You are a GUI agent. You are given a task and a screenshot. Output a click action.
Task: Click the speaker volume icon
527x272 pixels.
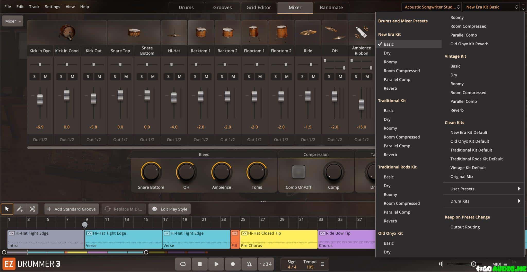point(441,264)
